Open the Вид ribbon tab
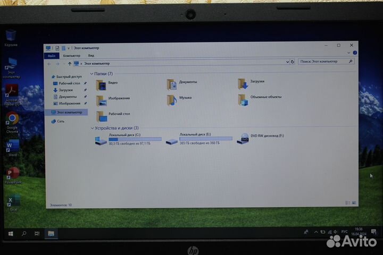The image size is (383, 255). 91,55
